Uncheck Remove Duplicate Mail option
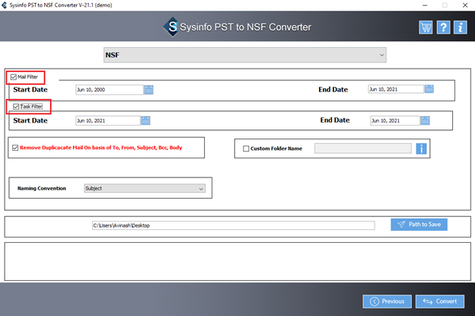 tap(14, 147)
